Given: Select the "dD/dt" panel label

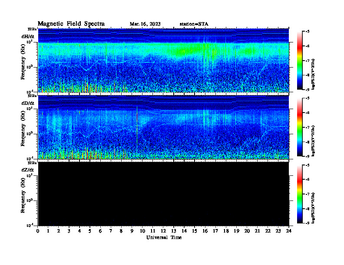Looking at the screenshot, I should point(28,103).
